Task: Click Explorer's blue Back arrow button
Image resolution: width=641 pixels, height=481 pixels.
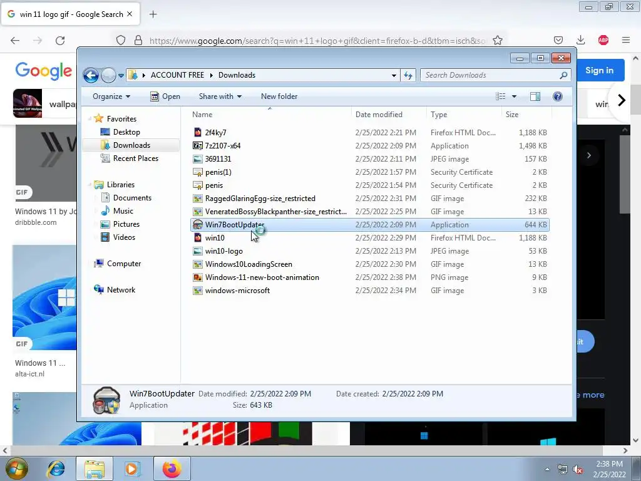Action: point(91,75)
